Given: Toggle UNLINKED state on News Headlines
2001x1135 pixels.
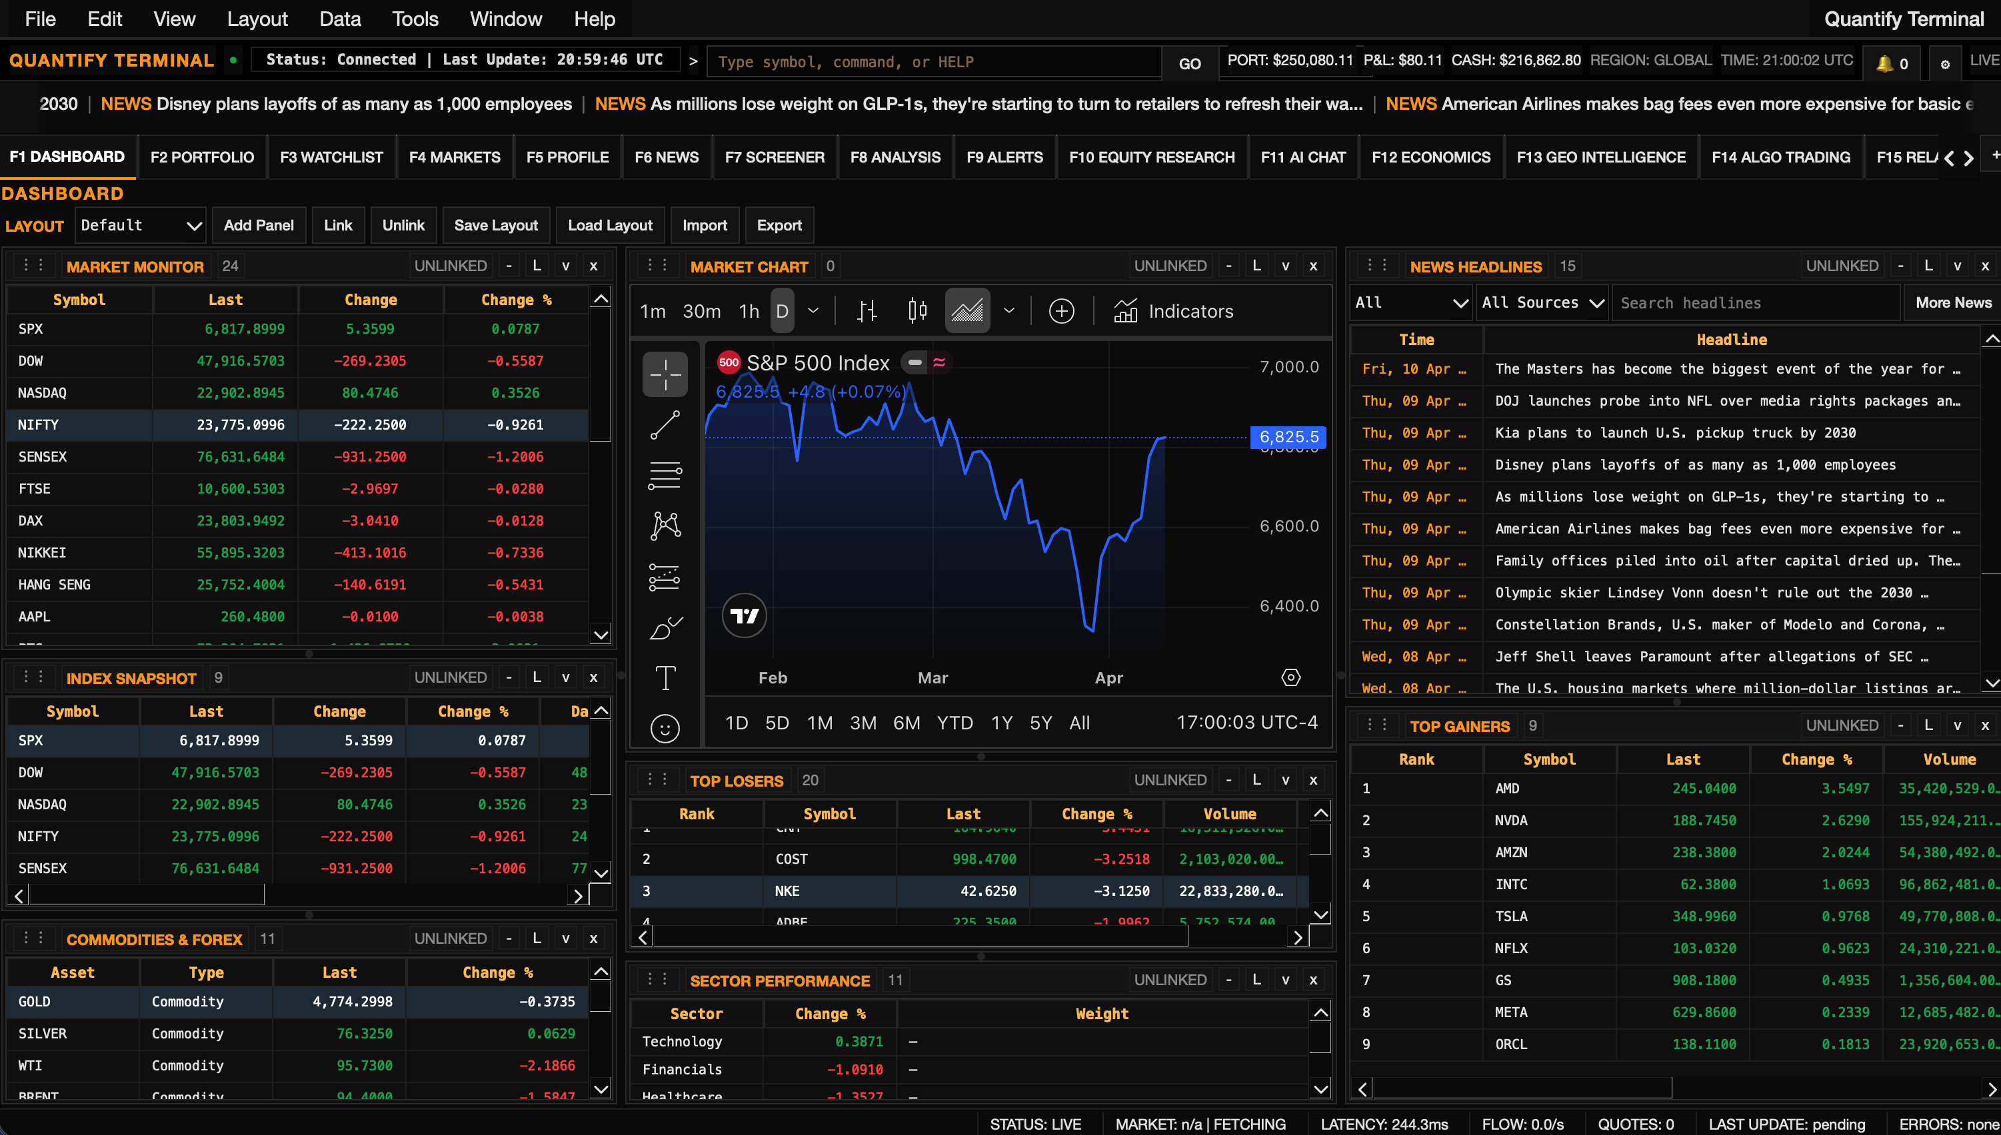Looking at the screenshot, I should [x=1842, y=266].
